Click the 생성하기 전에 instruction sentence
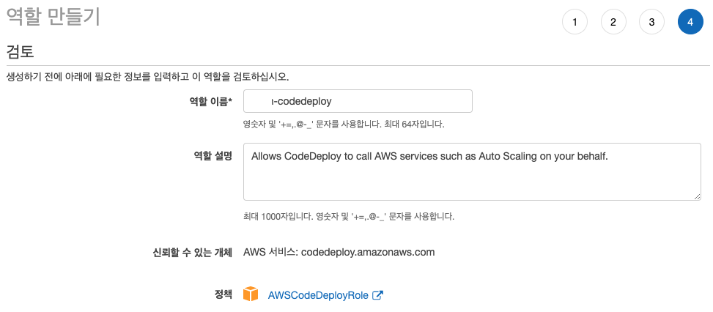This screenshot has height=312, width=713. click(147, 77)
